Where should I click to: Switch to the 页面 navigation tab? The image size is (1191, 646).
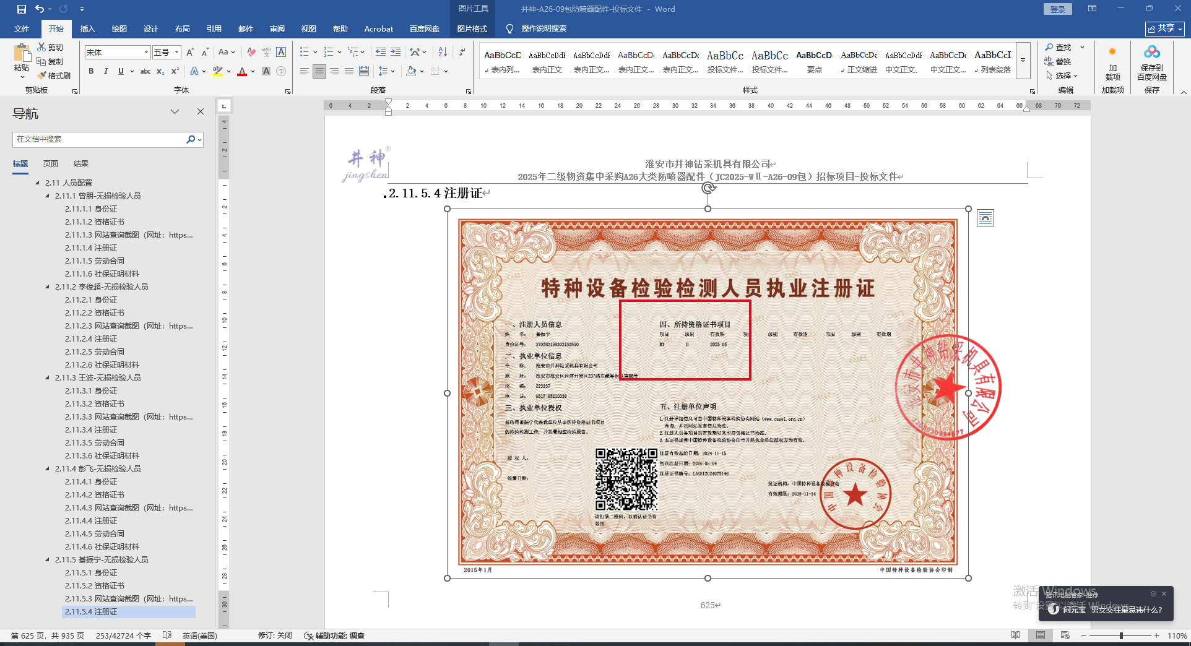pos(51,163)
